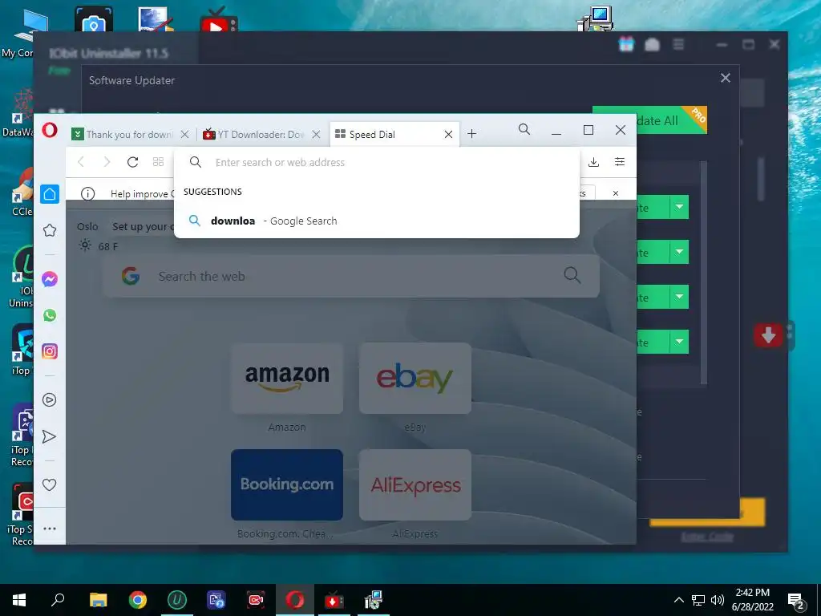Click the info icon on Help improve bar

pos(88,194)
